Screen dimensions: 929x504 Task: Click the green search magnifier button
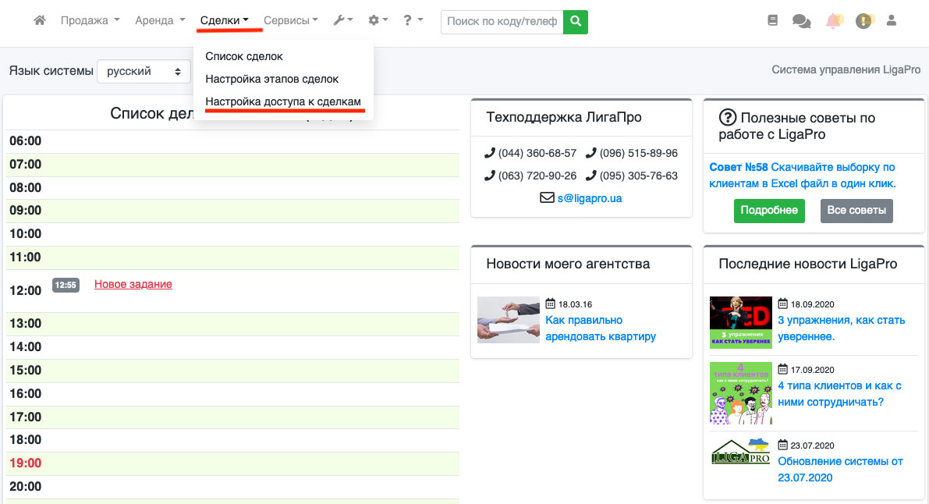[x=576, y=22]
